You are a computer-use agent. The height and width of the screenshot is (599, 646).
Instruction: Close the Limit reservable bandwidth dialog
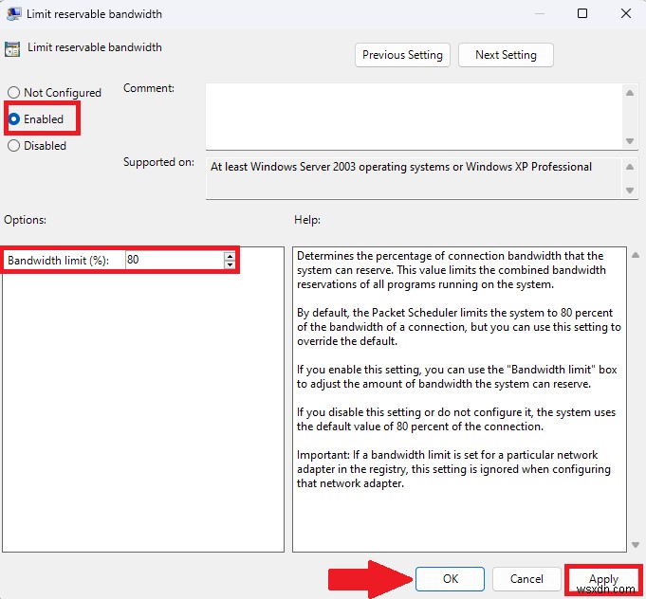point(626,13)
